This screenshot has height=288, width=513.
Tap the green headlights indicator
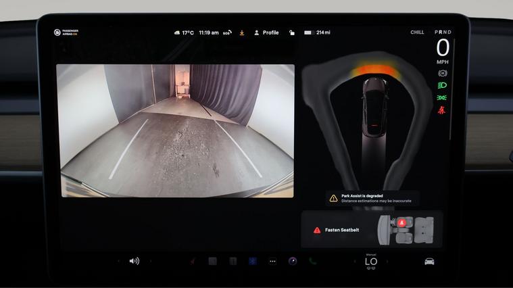442,85
